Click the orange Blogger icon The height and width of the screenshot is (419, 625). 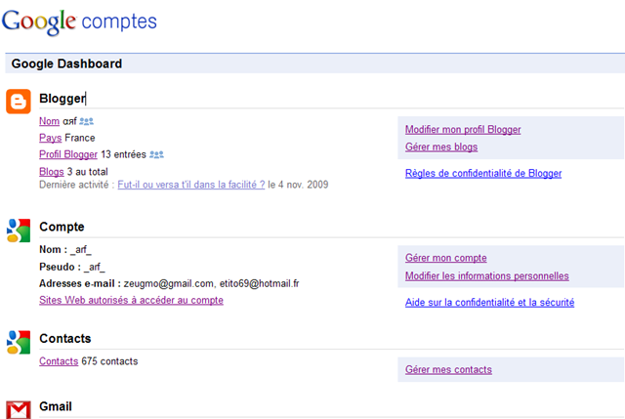tap(19, 102)
